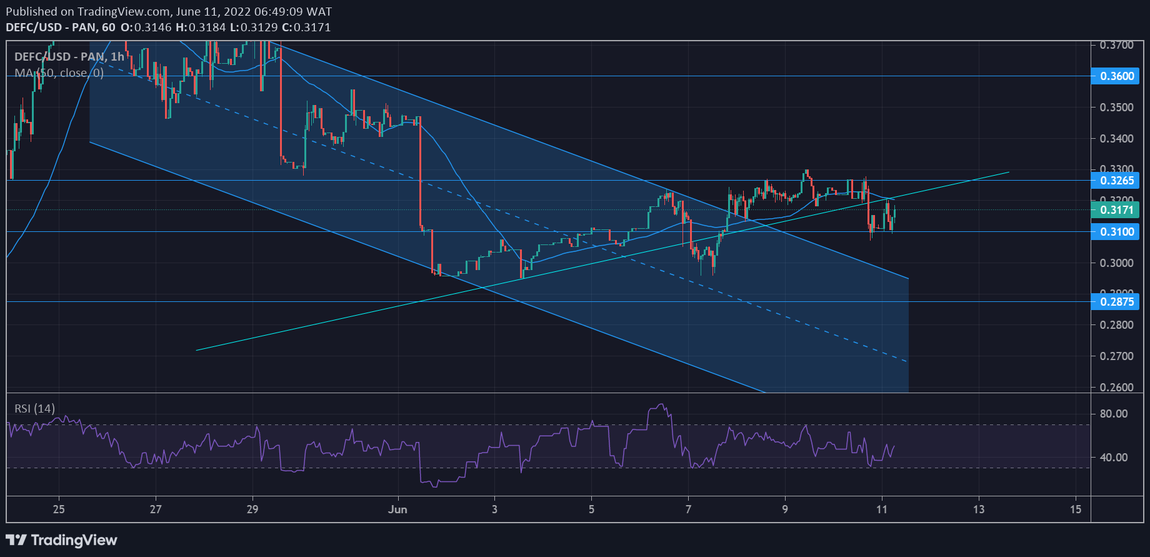Click the current price label 0.3171

point(1116,210)
